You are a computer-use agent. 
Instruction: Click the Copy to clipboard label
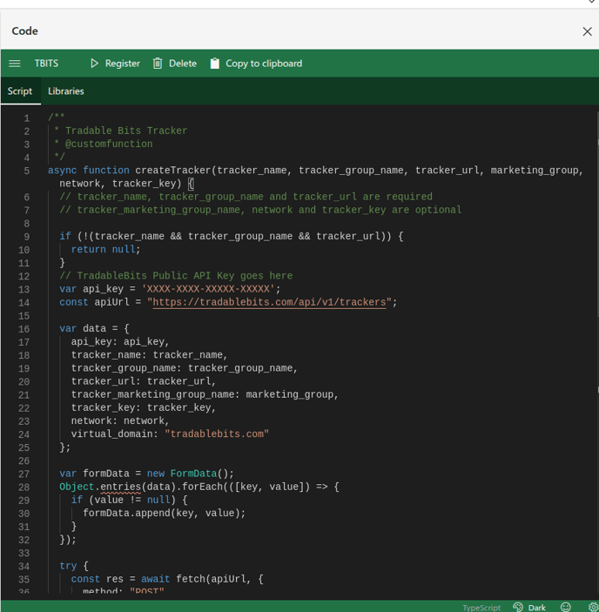pos(264,64)
